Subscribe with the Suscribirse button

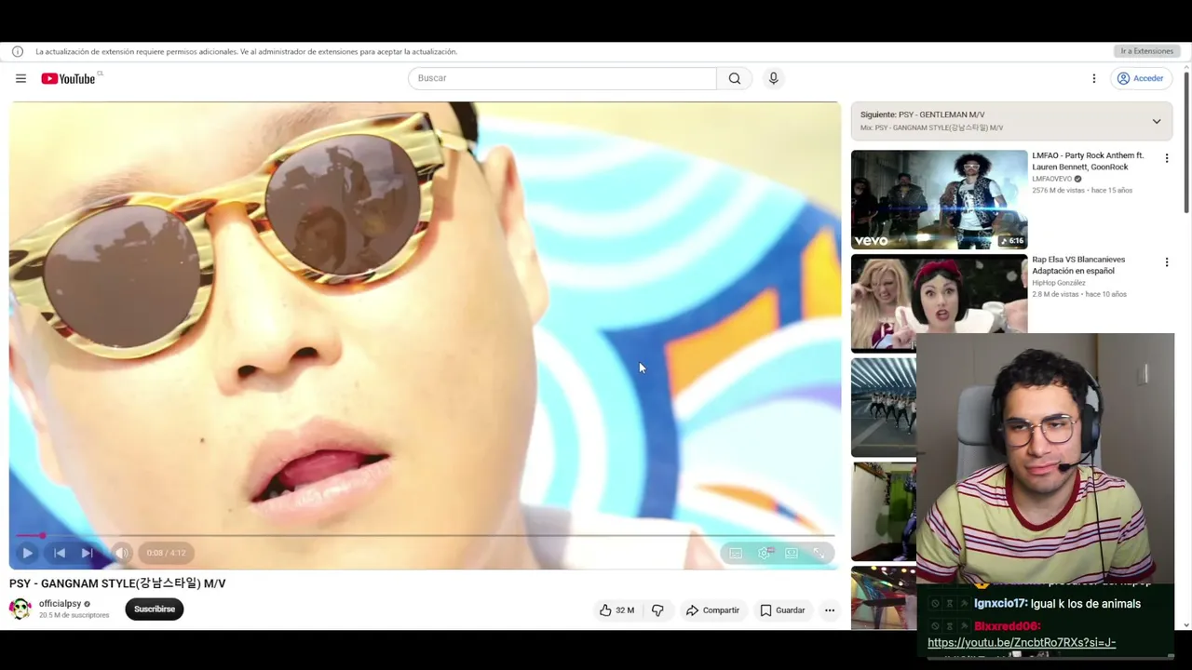tap(155, 610)
